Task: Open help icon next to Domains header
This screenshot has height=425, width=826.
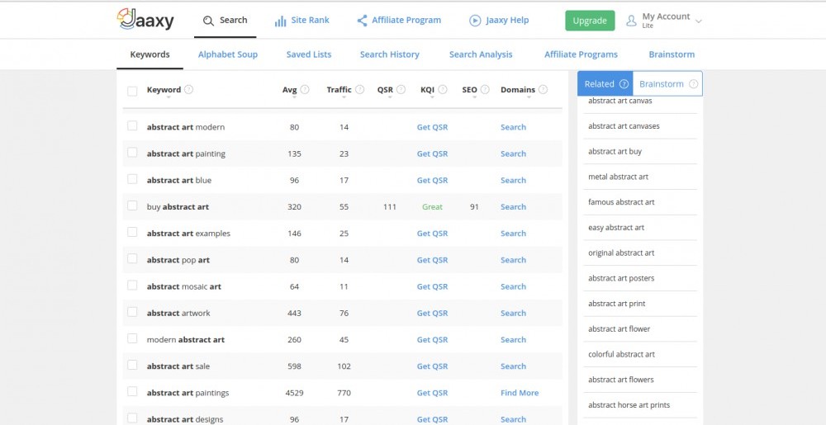Action: [544, 89]
